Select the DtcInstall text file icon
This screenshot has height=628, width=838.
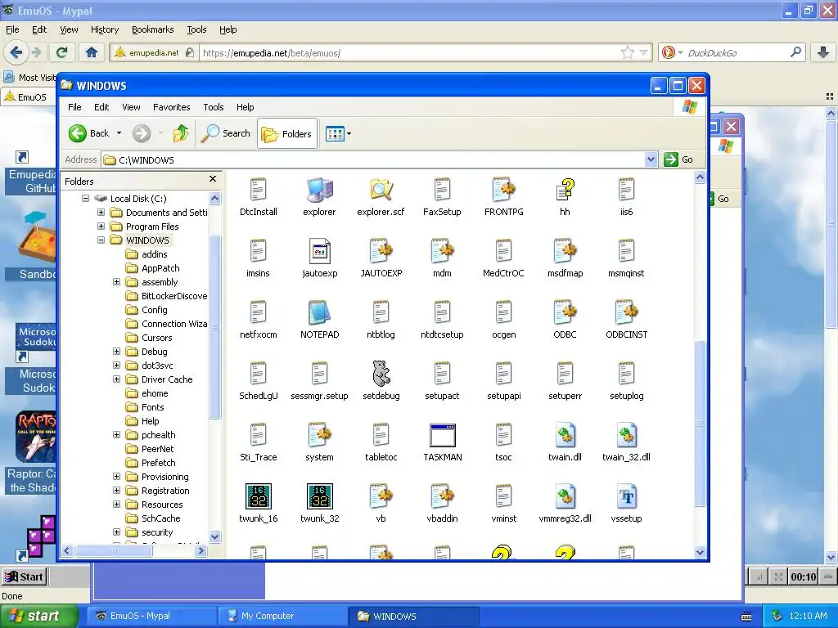[258, 190]
